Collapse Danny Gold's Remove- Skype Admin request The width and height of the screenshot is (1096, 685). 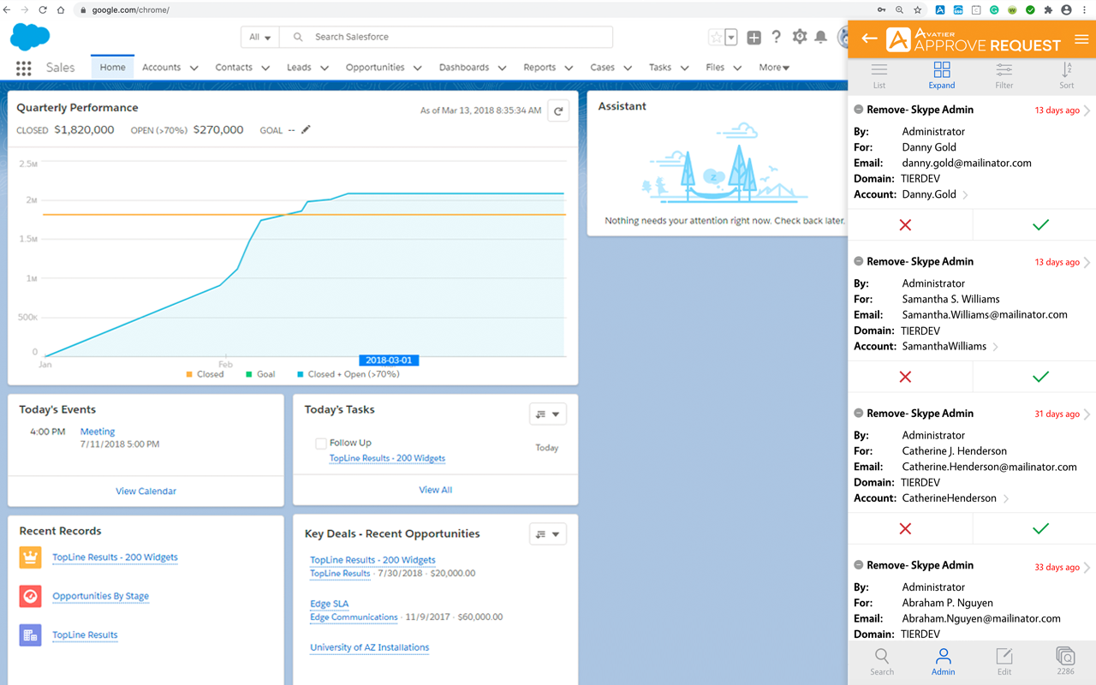(x=859, y=110)
